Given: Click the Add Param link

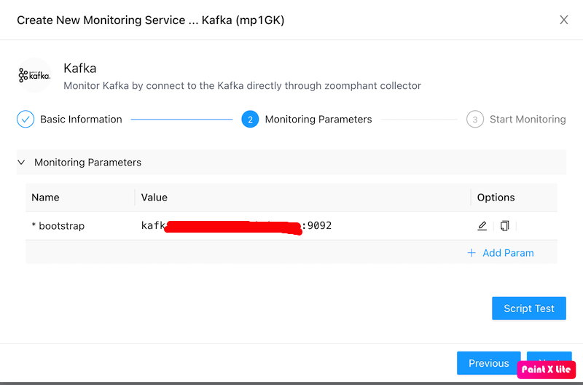Looking at the screenshot, I should click(x=508, y=253).
